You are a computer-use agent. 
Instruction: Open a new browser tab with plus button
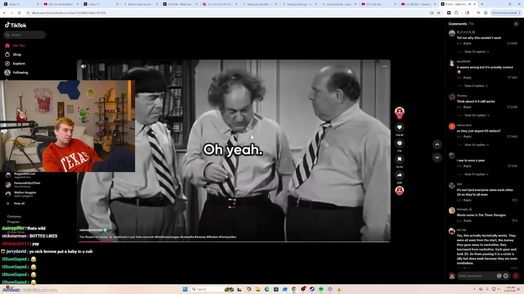(x=482, y=4)
